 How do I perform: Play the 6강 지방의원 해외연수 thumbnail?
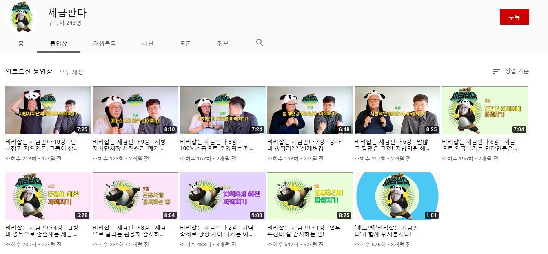coord(397,110)
